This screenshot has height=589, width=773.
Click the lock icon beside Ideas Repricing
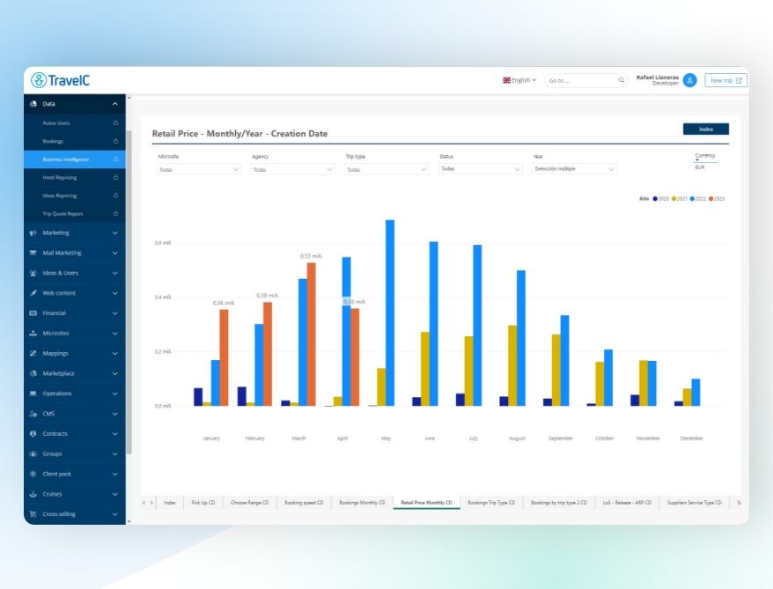[115, 195]
